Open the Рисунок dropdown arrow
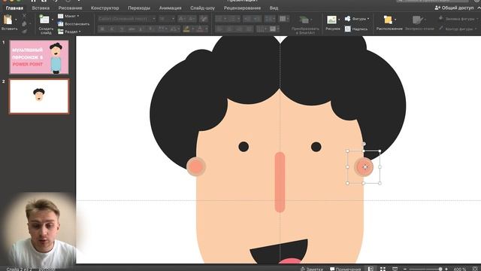This screenshot has width=481, height=271. (x=339, y=20)
